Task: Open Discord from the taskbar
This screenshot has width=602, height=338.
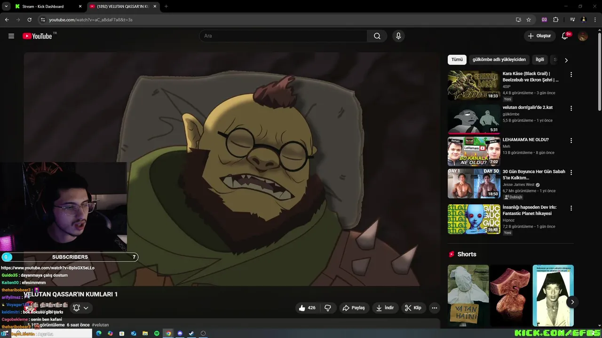Action: [180, 333]
